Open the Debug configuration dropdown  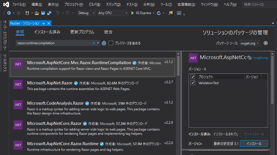click(86, 13)
